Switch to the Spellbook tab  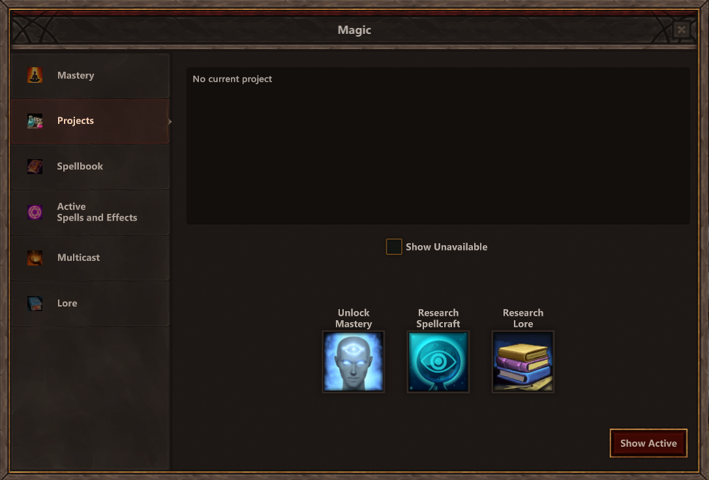click(x=90, y=166)
